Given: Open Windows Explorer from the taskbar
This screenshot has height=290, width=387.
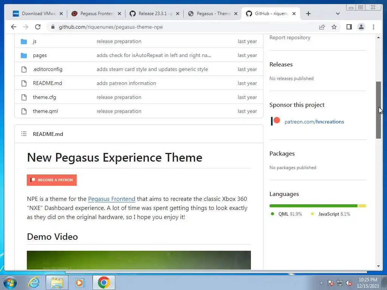Looking at the screenshot, I should click(x=57, y=282).
